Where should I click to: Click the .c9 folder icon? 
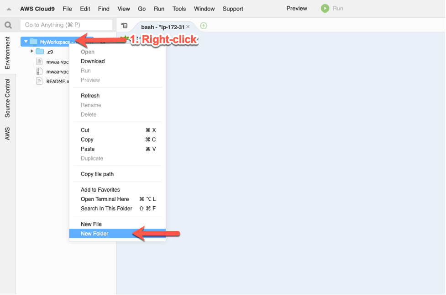40,52
